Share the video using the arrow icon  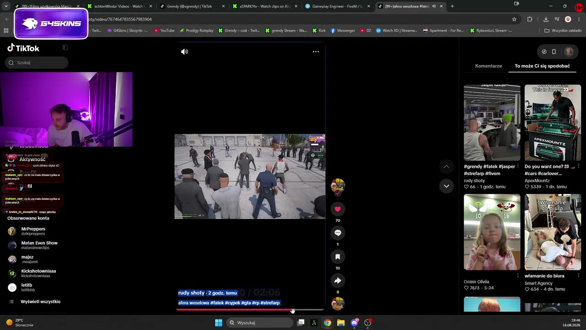338,280
